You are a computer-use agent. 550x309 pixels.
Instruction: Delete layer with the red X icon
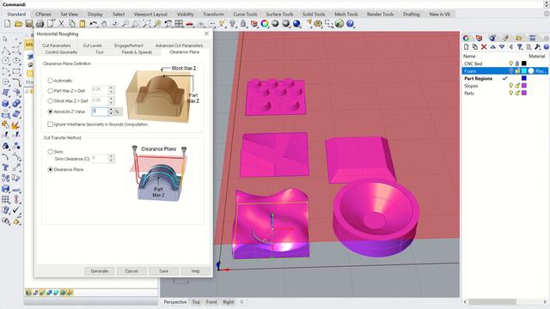(484, 47)
